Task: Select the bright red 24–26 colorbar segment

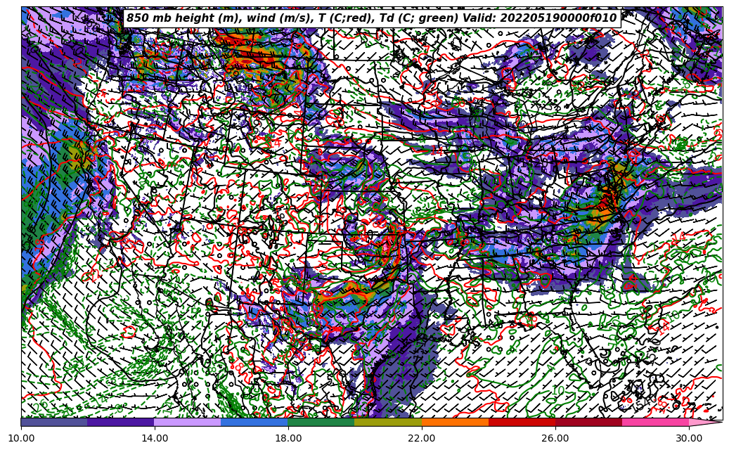Action: pos(522,422)
